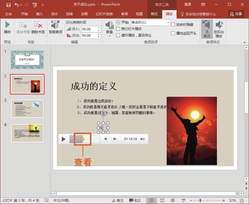Image resolution: width=249 pixels, height=204 pixels.
Task: Go to previous slide double-arrow icon
Action: [x=246, y=184]
